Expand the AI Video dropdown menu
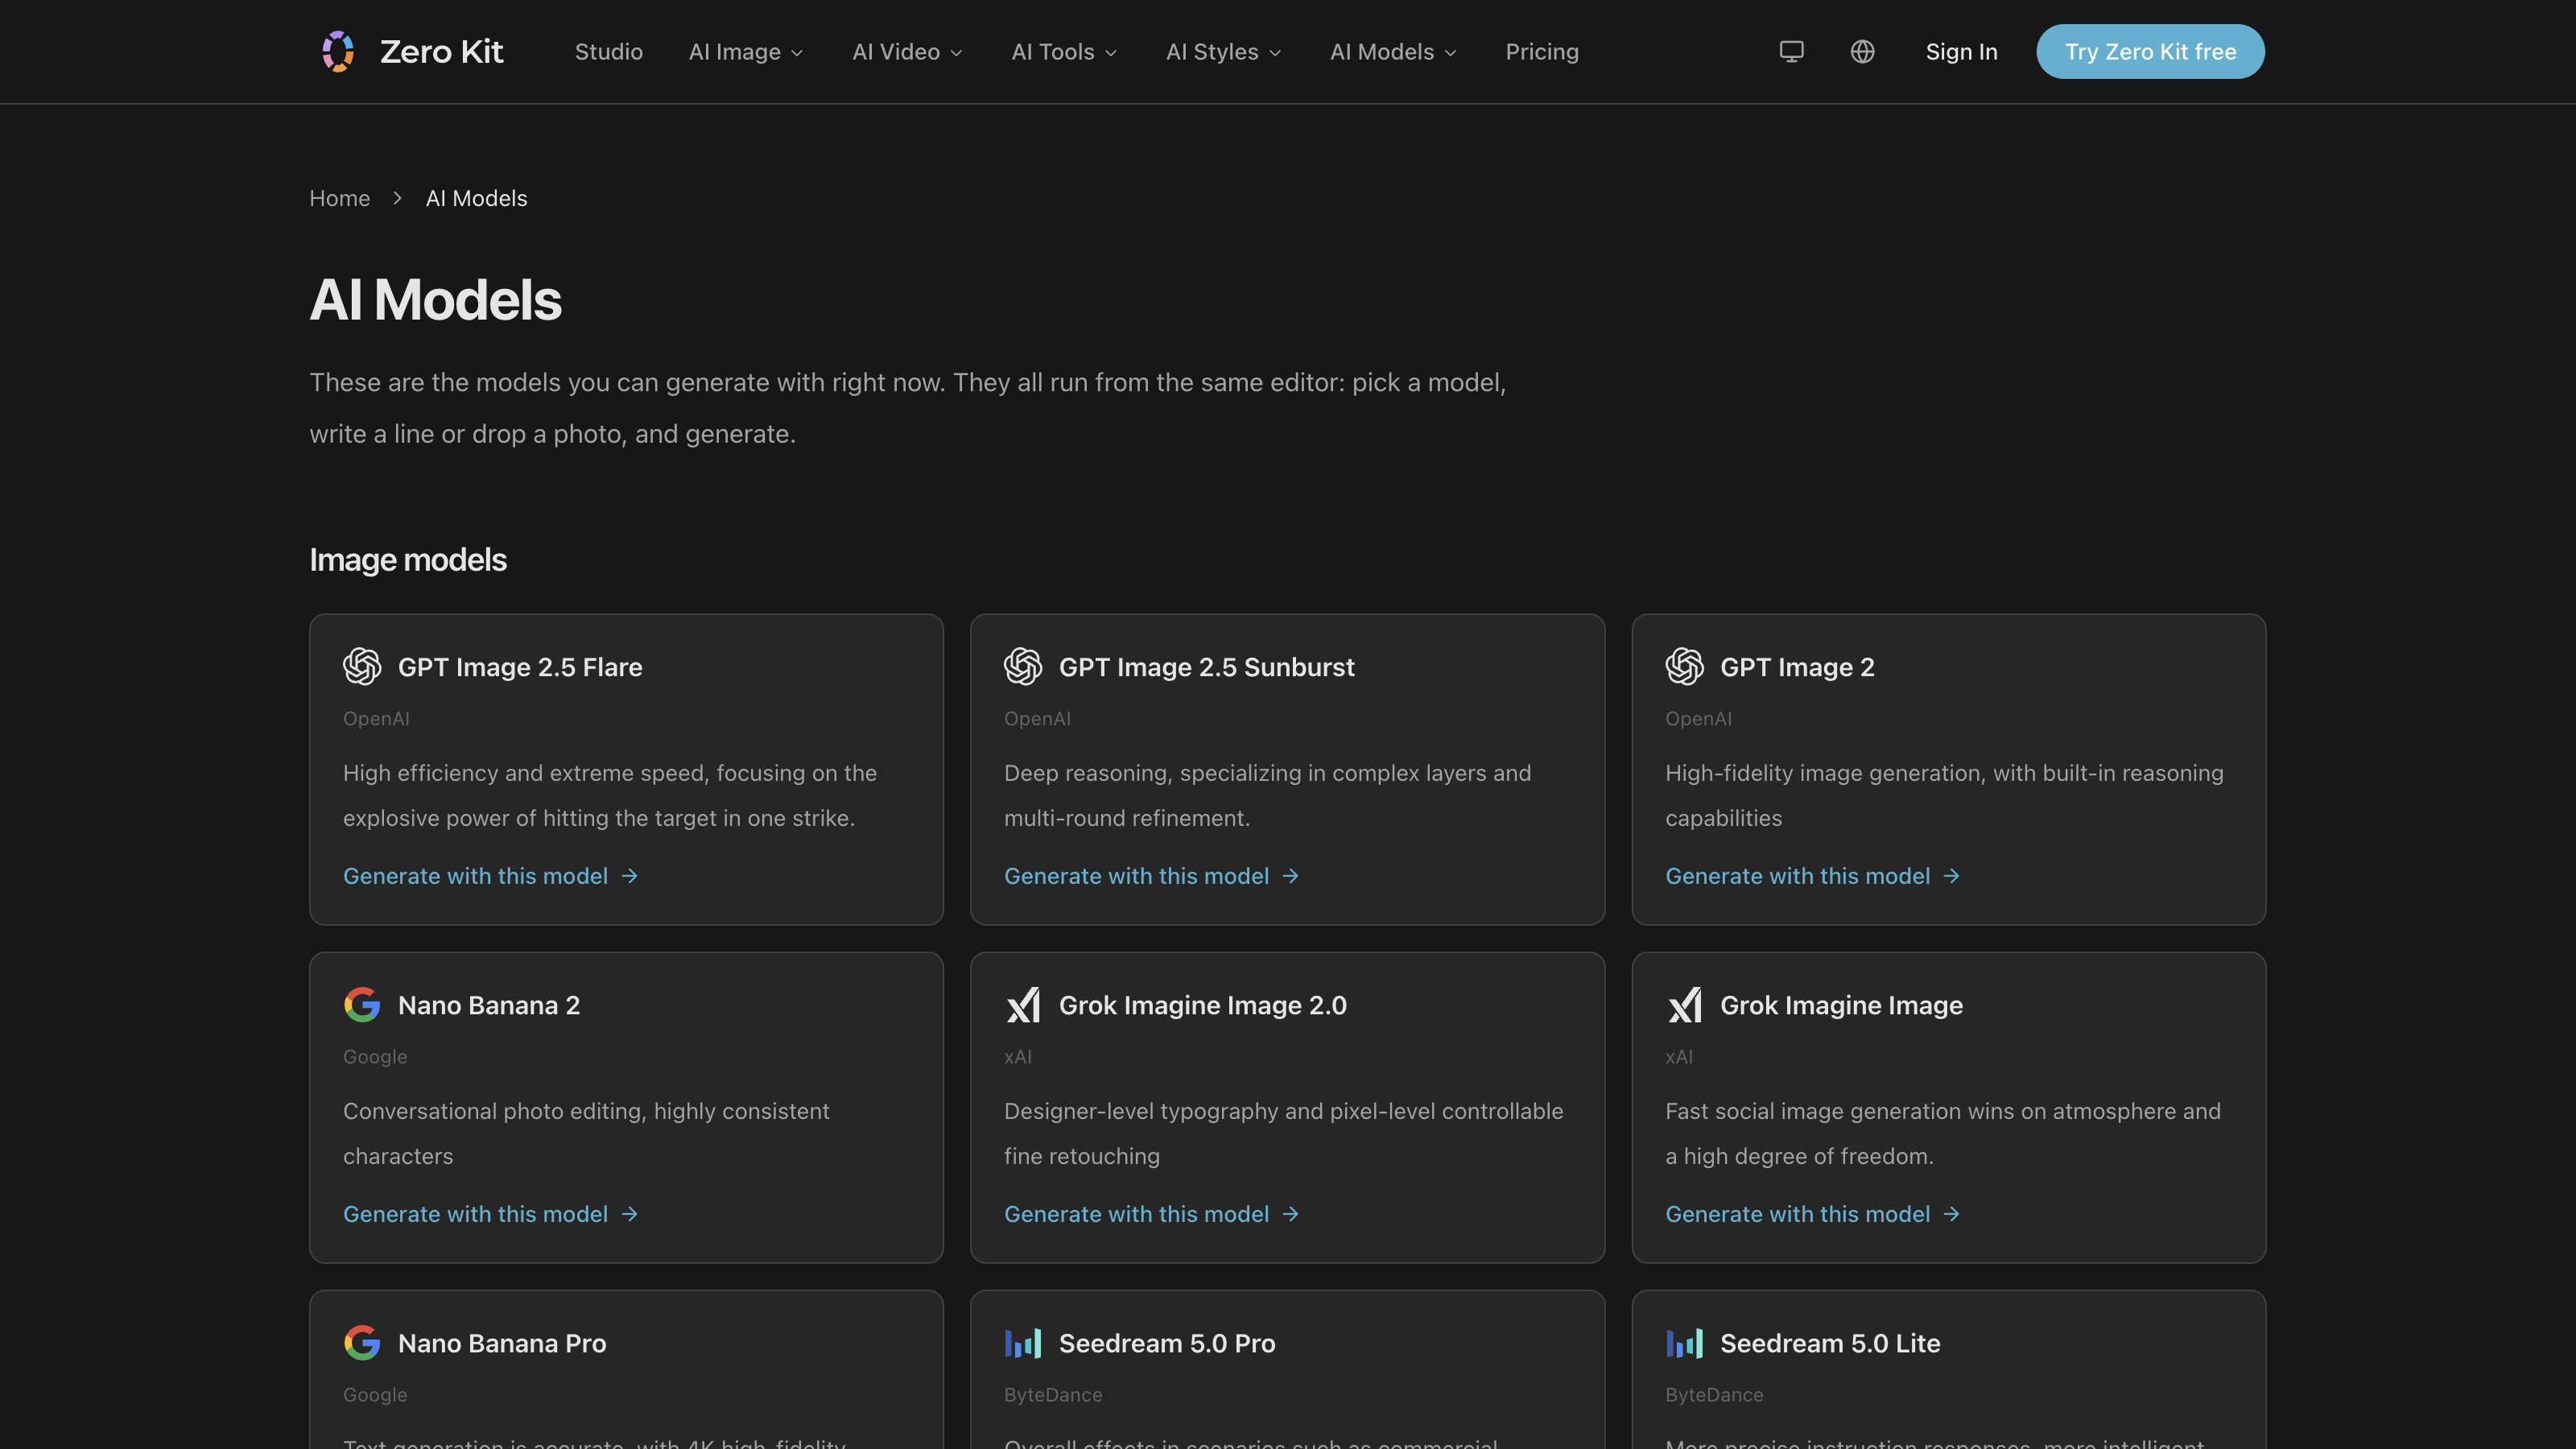The image size is (2576, 1449). [907, 52]
